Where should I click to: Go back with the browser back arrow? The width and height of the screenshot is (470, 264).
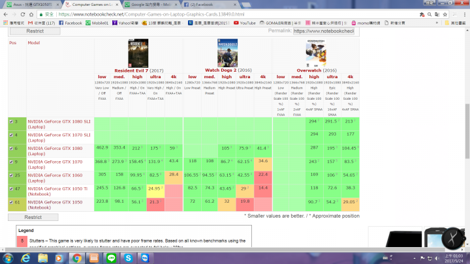[x=6, y=14]
